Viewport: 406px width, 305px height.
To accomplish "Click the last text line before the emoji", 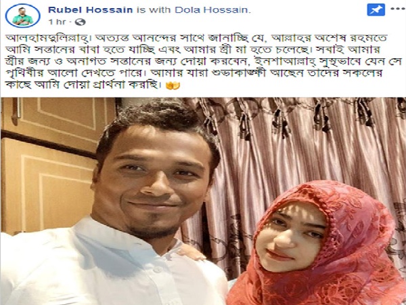I will tap(82, 85).
